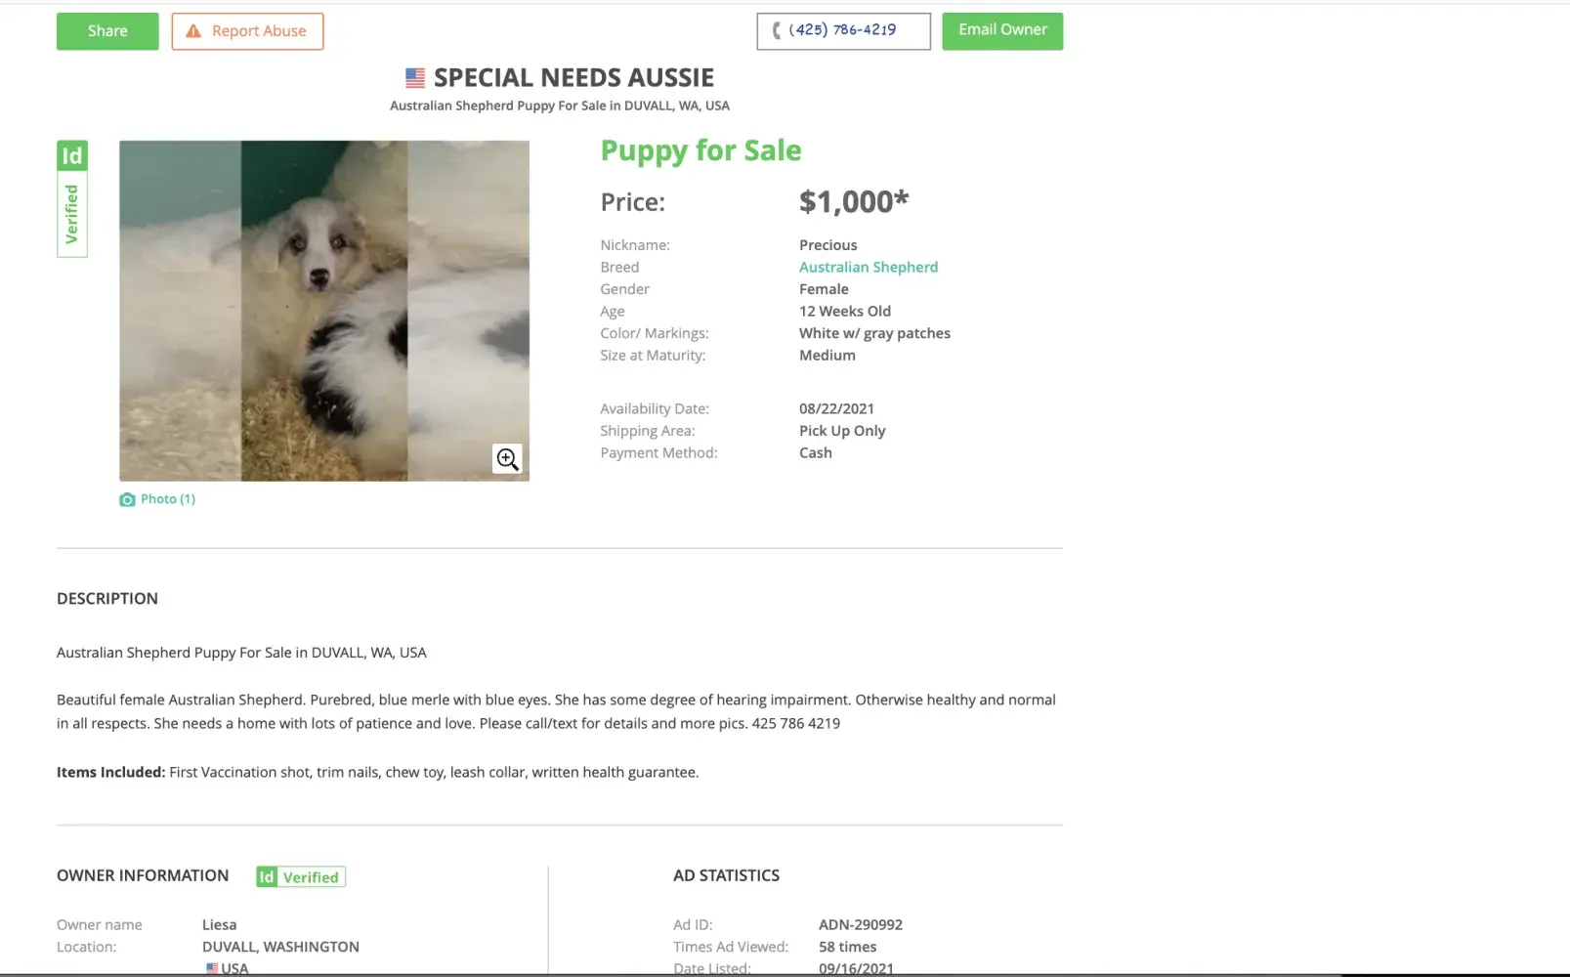Image resolution: width=1570 pixels, height=977 pixels.
Task: Click the camera icon beside Photo (1)
Action: (x=127, y=499)
